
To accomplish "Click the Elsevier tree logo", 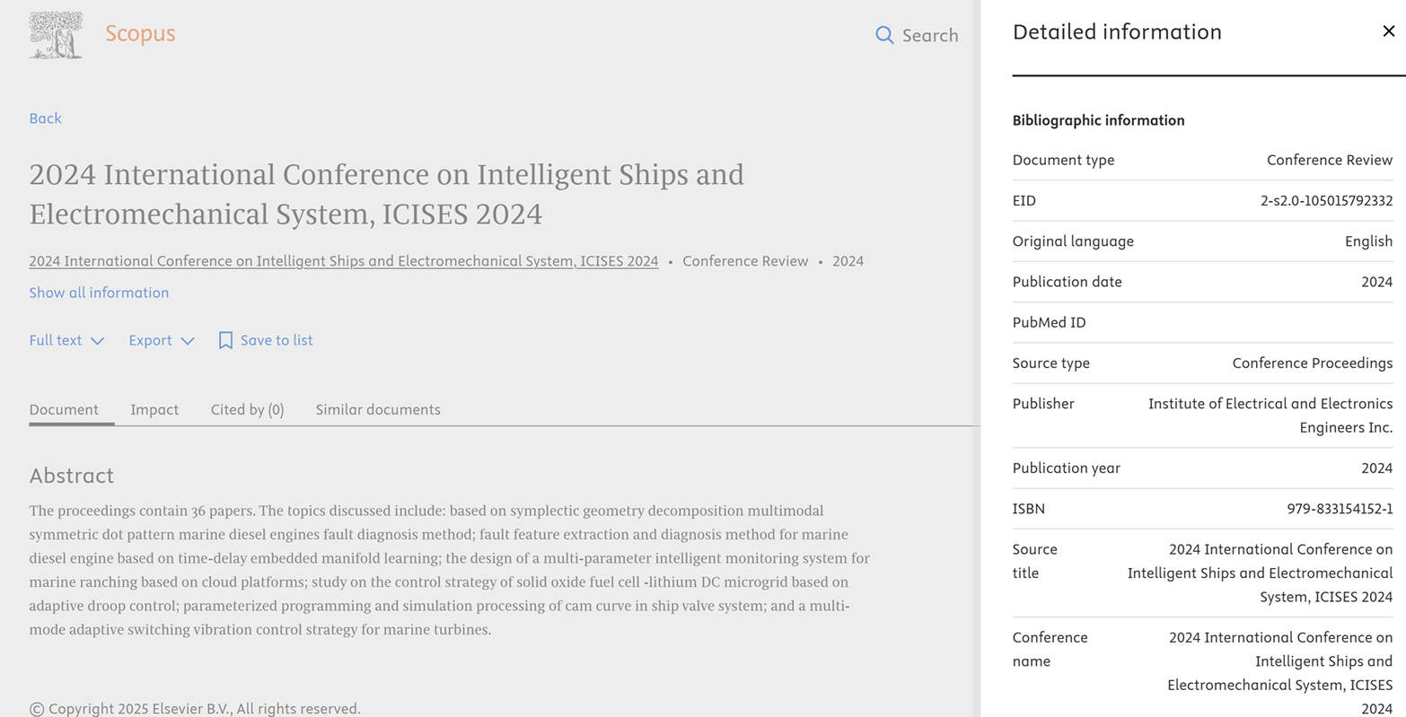I will [x=56, y=35].
